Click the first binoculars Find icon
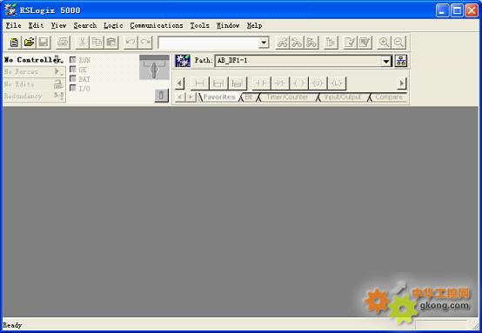Screen dimensions: 482x333 283,42
